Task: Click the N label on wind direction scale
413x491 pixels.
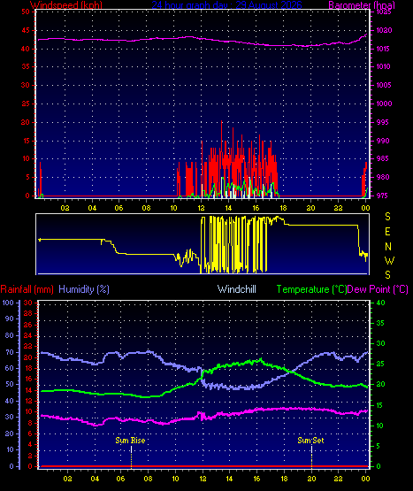Action: [388, 247]
